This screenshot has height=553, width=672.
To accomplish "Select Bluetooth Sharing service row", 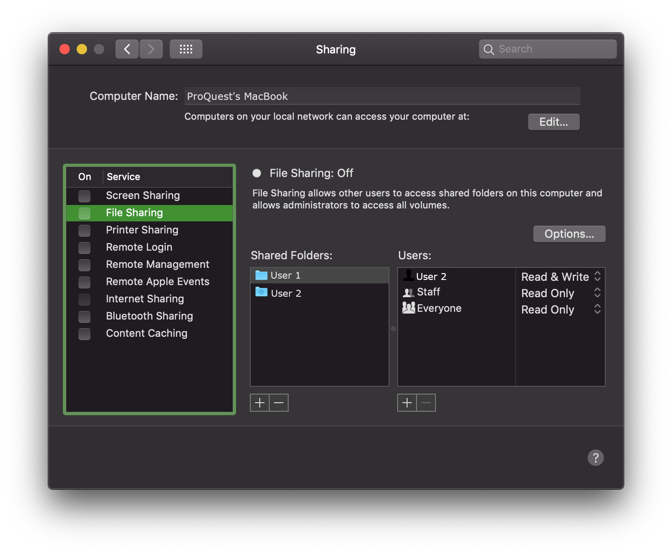I will coord(149,316).
